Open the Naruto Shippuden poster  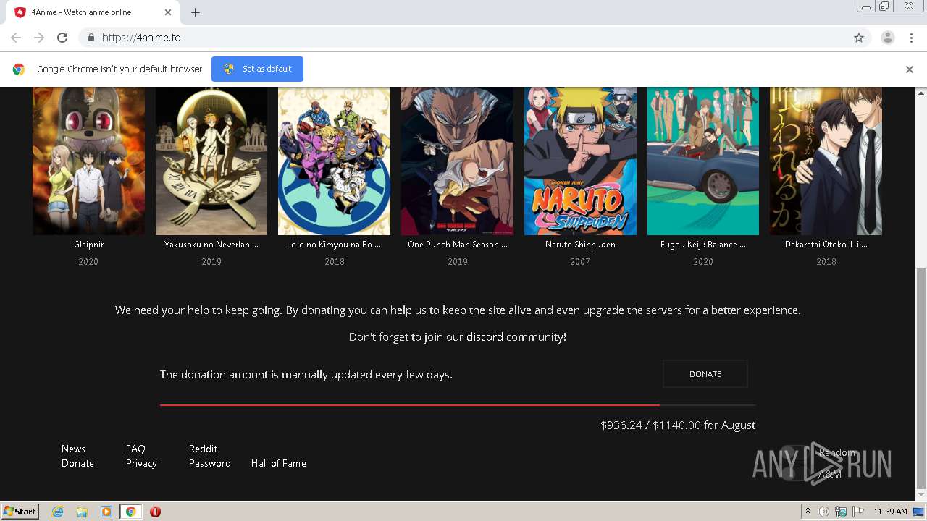click(580, 161)
